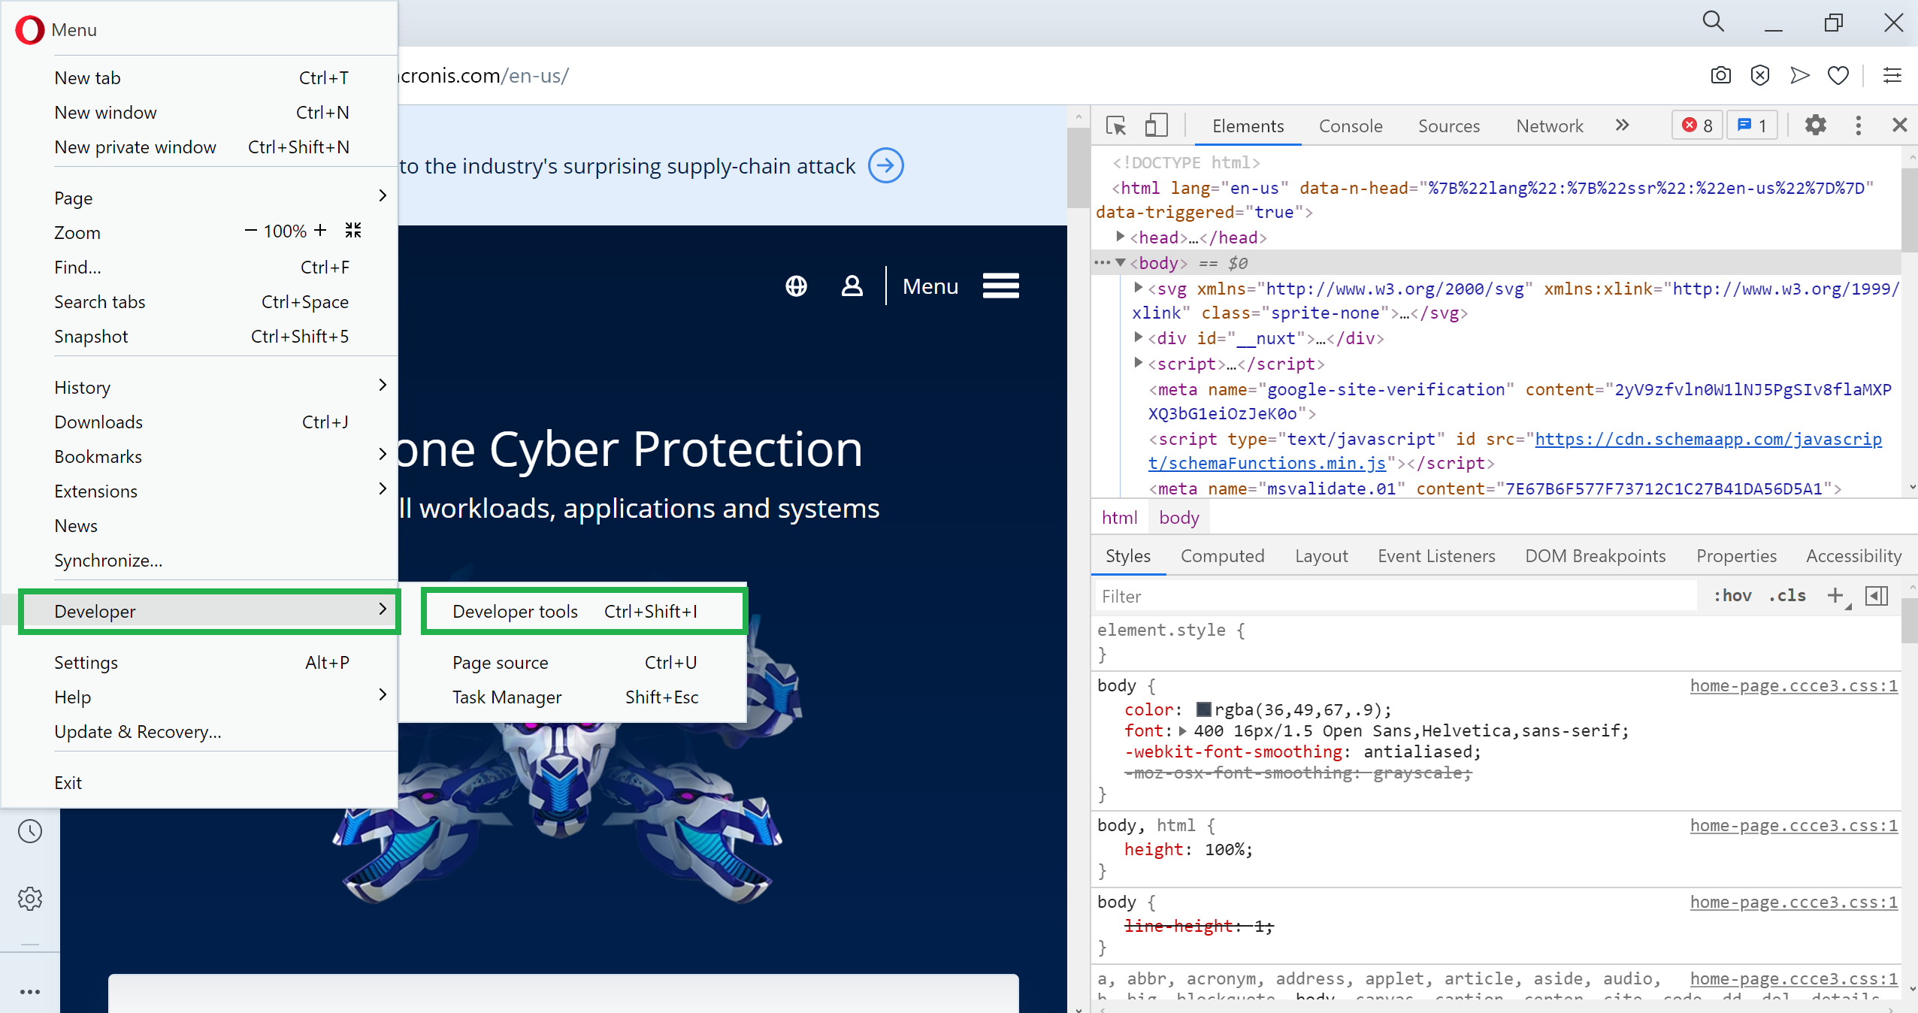Open Easy Setup sliders icon
The height and width of the screenshot is (1013, 1918).
click(1892, 75)
